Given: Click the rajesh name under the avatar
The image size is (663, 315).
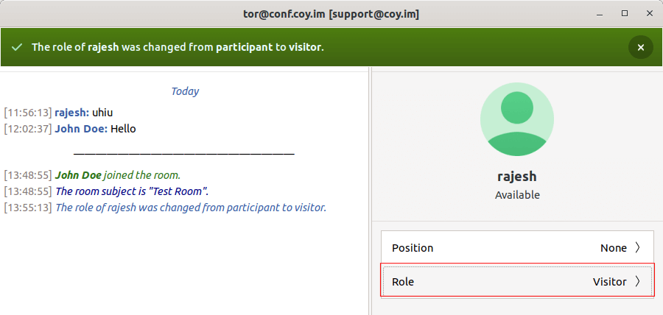Looking at the screenshot, I should coord(517,177).
